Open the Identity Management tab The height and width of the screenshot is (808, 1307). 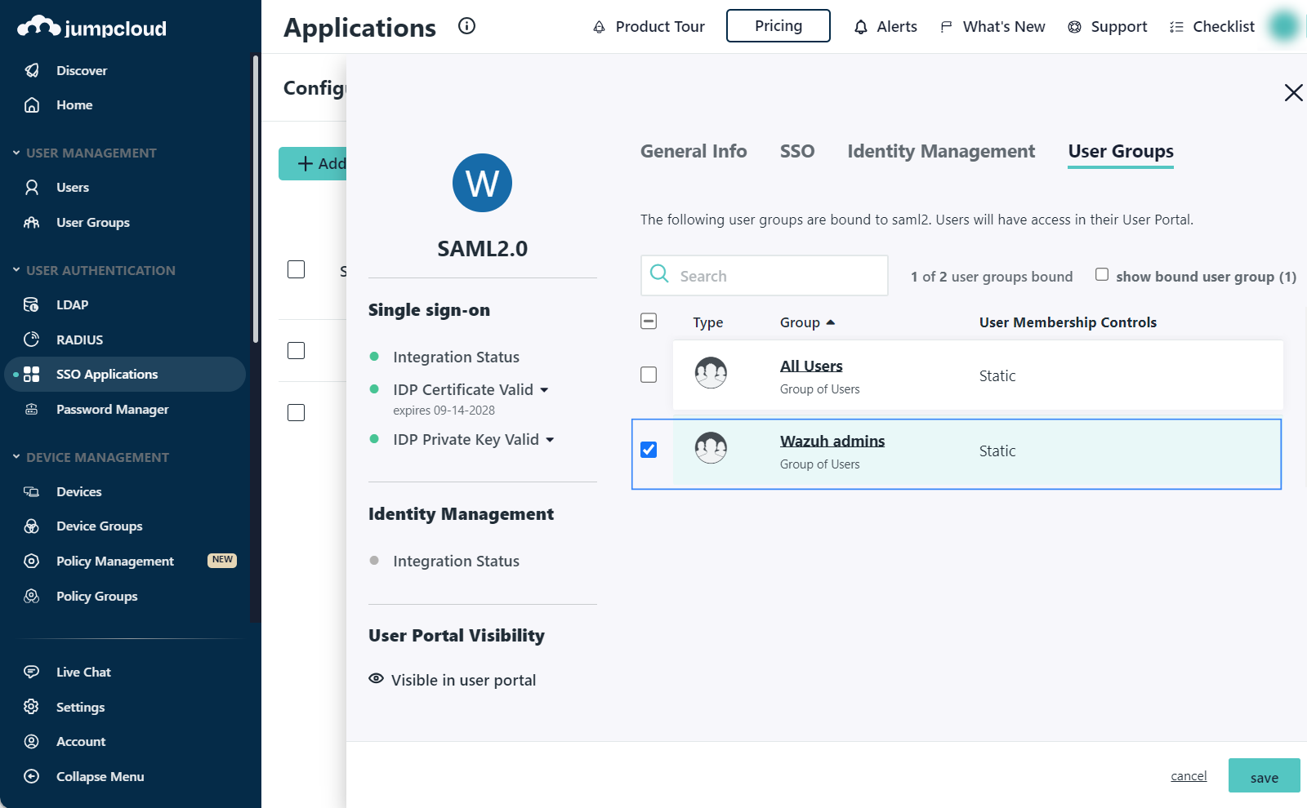click(940, 152)
